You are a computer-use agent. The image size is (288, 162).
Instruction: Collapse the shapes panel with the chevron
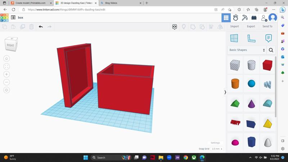(225, 92)
